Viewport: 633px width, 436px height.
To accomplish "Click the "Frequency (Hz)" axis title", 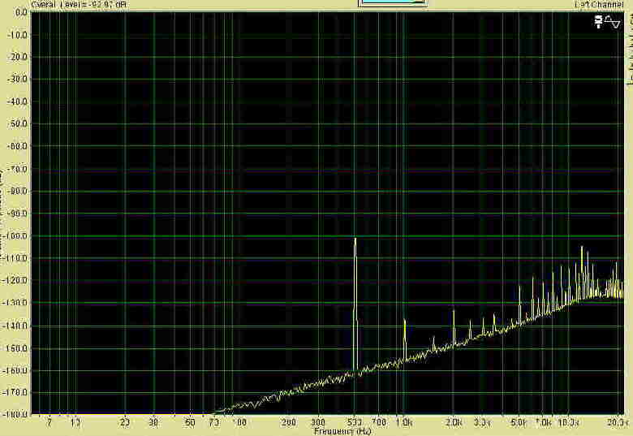I will pos(342,431).
